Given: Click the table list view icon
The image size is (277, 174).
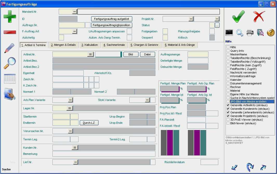Looking at the screenshot, I should pos(10,79).
